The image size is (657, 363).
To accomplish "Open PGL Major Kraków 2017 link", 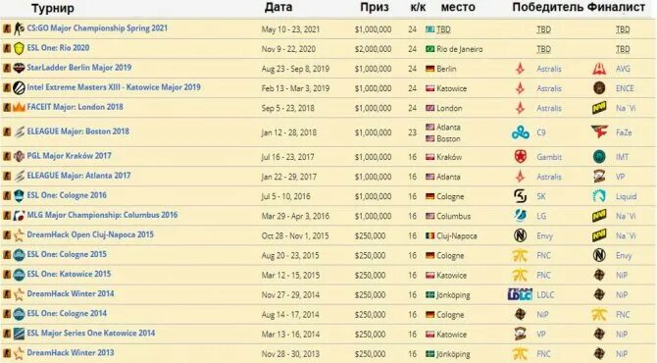I will click(70, 156).
